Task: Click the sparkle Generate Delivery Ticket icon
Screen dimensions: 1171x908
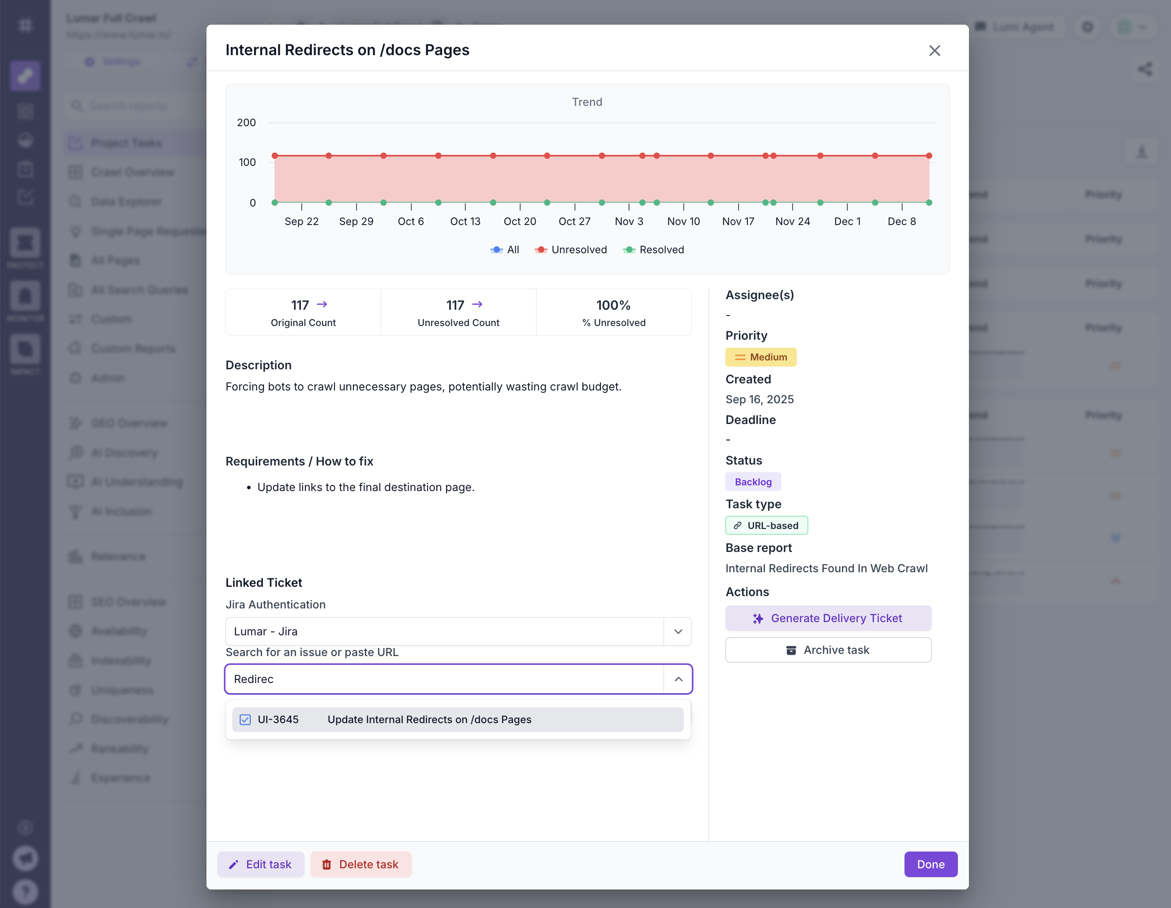Action: click(x=758, y=618)
